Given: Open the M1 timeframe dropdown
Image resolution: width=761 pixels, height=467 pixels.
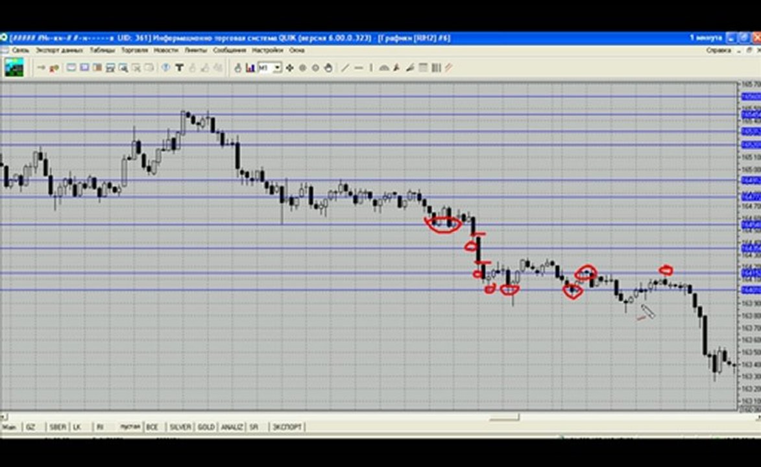Looking at the screenshot, I should 277,68.
